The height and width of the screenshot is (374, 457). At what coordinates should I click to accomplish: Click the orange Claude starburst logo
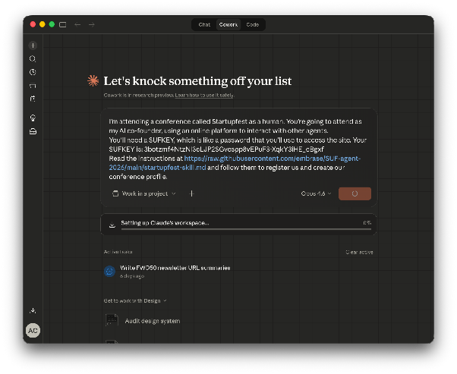click(93, 80)
